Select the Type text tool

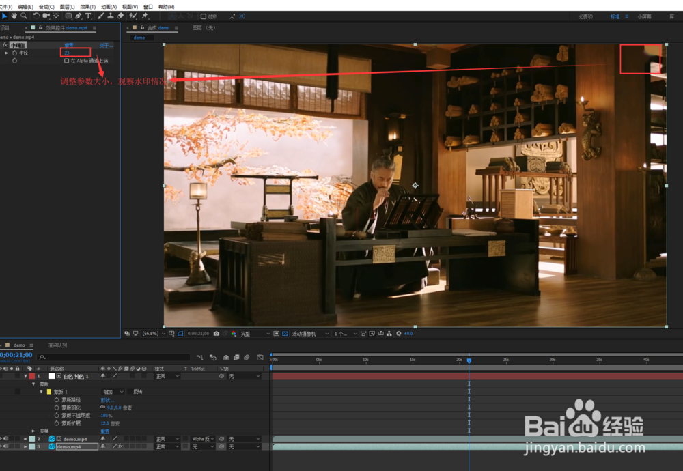click(88, 16)
